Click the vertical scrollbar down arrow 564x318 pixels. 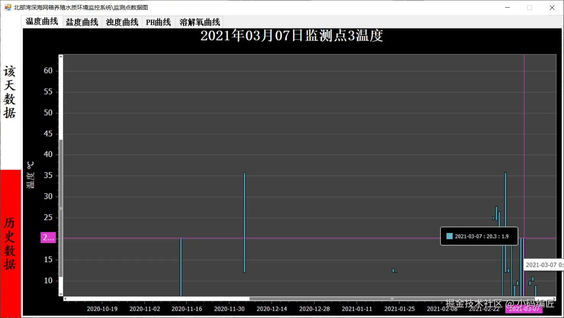pyautogui.click(x=60, y=294)
